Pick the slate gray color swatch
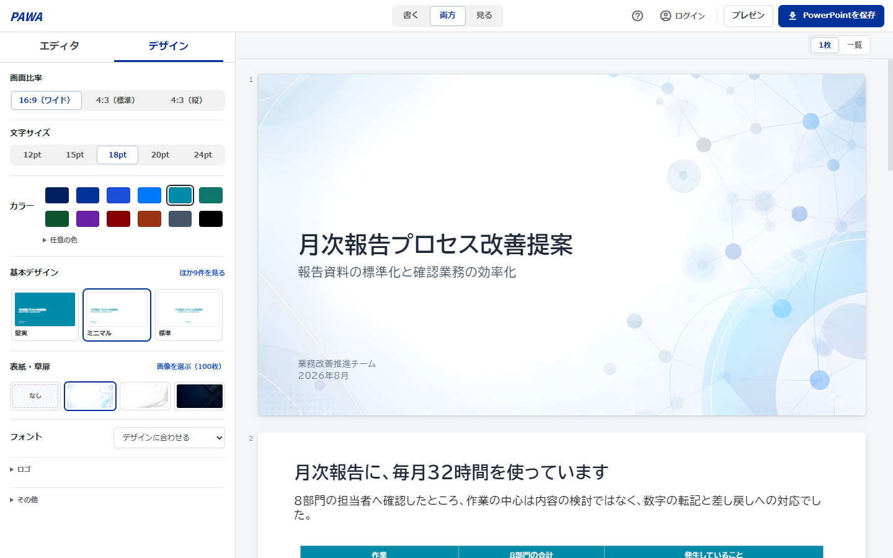The height and width of the screenshot is (558, 893). [x=180, y=219]
